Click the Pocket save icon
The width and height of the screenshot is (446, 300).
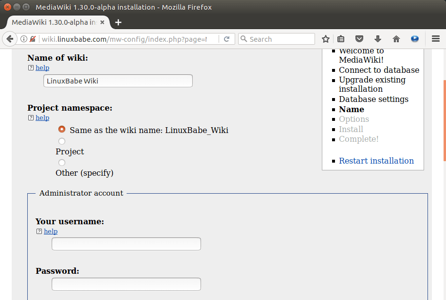click(359, 39)
